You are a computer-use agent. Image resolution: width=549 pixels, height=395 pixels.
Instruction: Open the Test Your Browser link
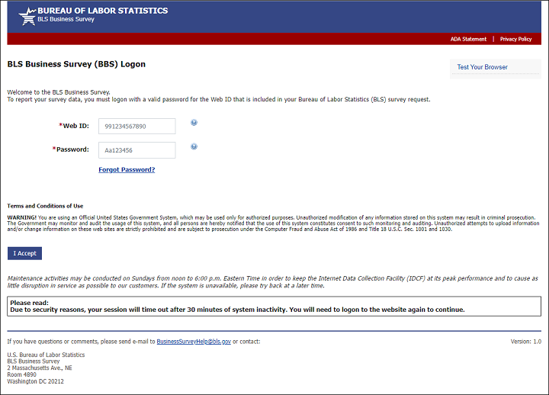click(482, 67)
